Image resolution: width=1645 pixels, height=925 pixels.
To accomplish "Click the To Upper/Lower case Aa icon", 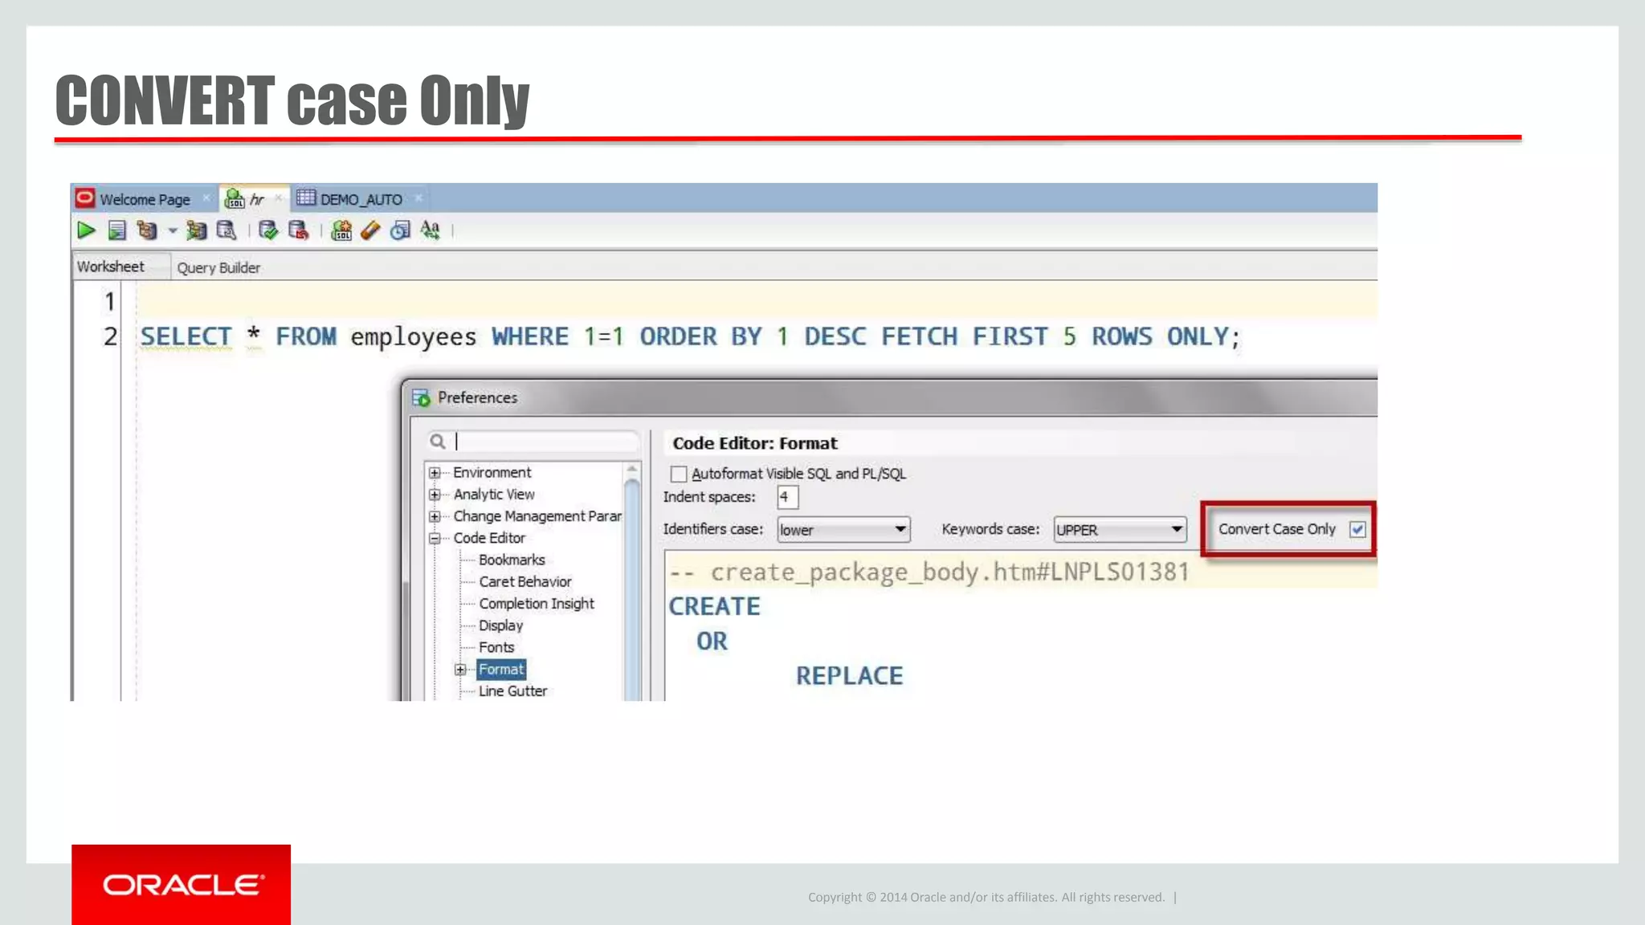I will (431, 231).
